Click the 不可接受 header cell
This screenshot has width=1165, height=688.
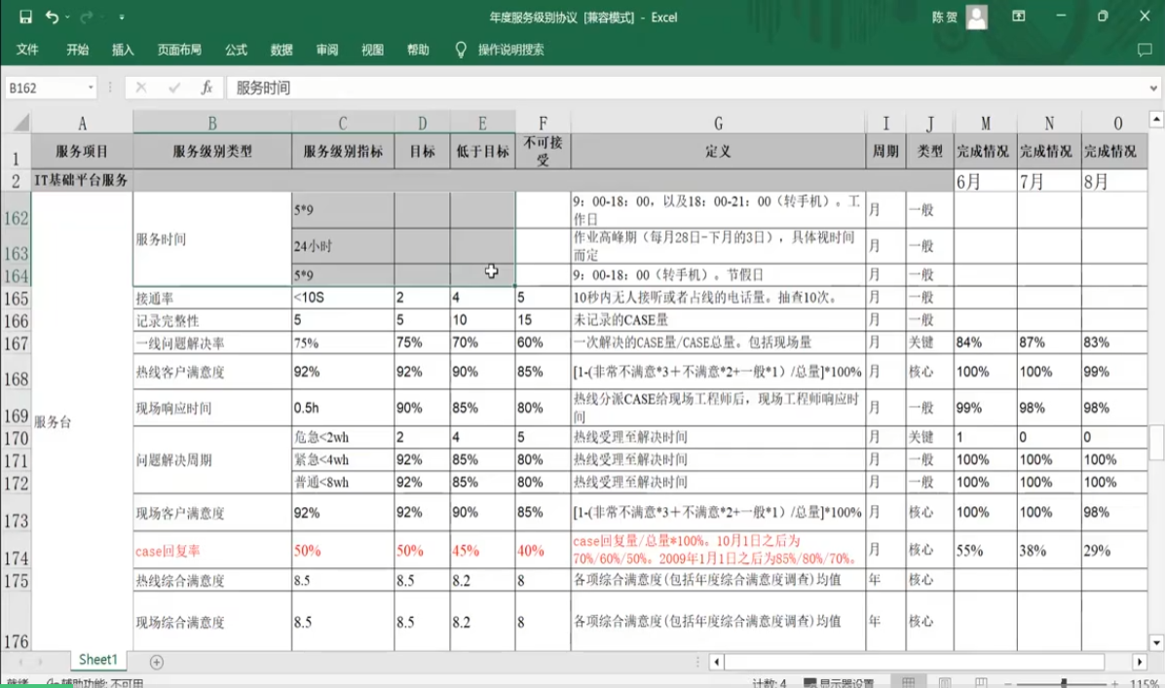(543, 152)
